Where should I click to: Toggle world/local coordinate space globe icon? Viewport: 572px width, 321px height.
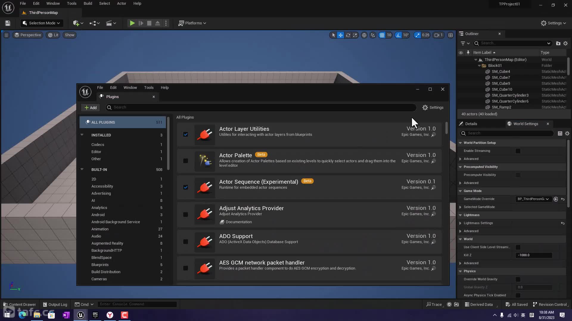click(x=364, y=35)
